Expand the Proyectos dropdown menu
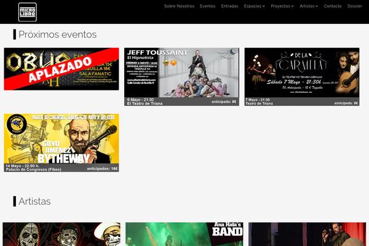Screen dimensions: 369x246 click(x=282, y=6)
